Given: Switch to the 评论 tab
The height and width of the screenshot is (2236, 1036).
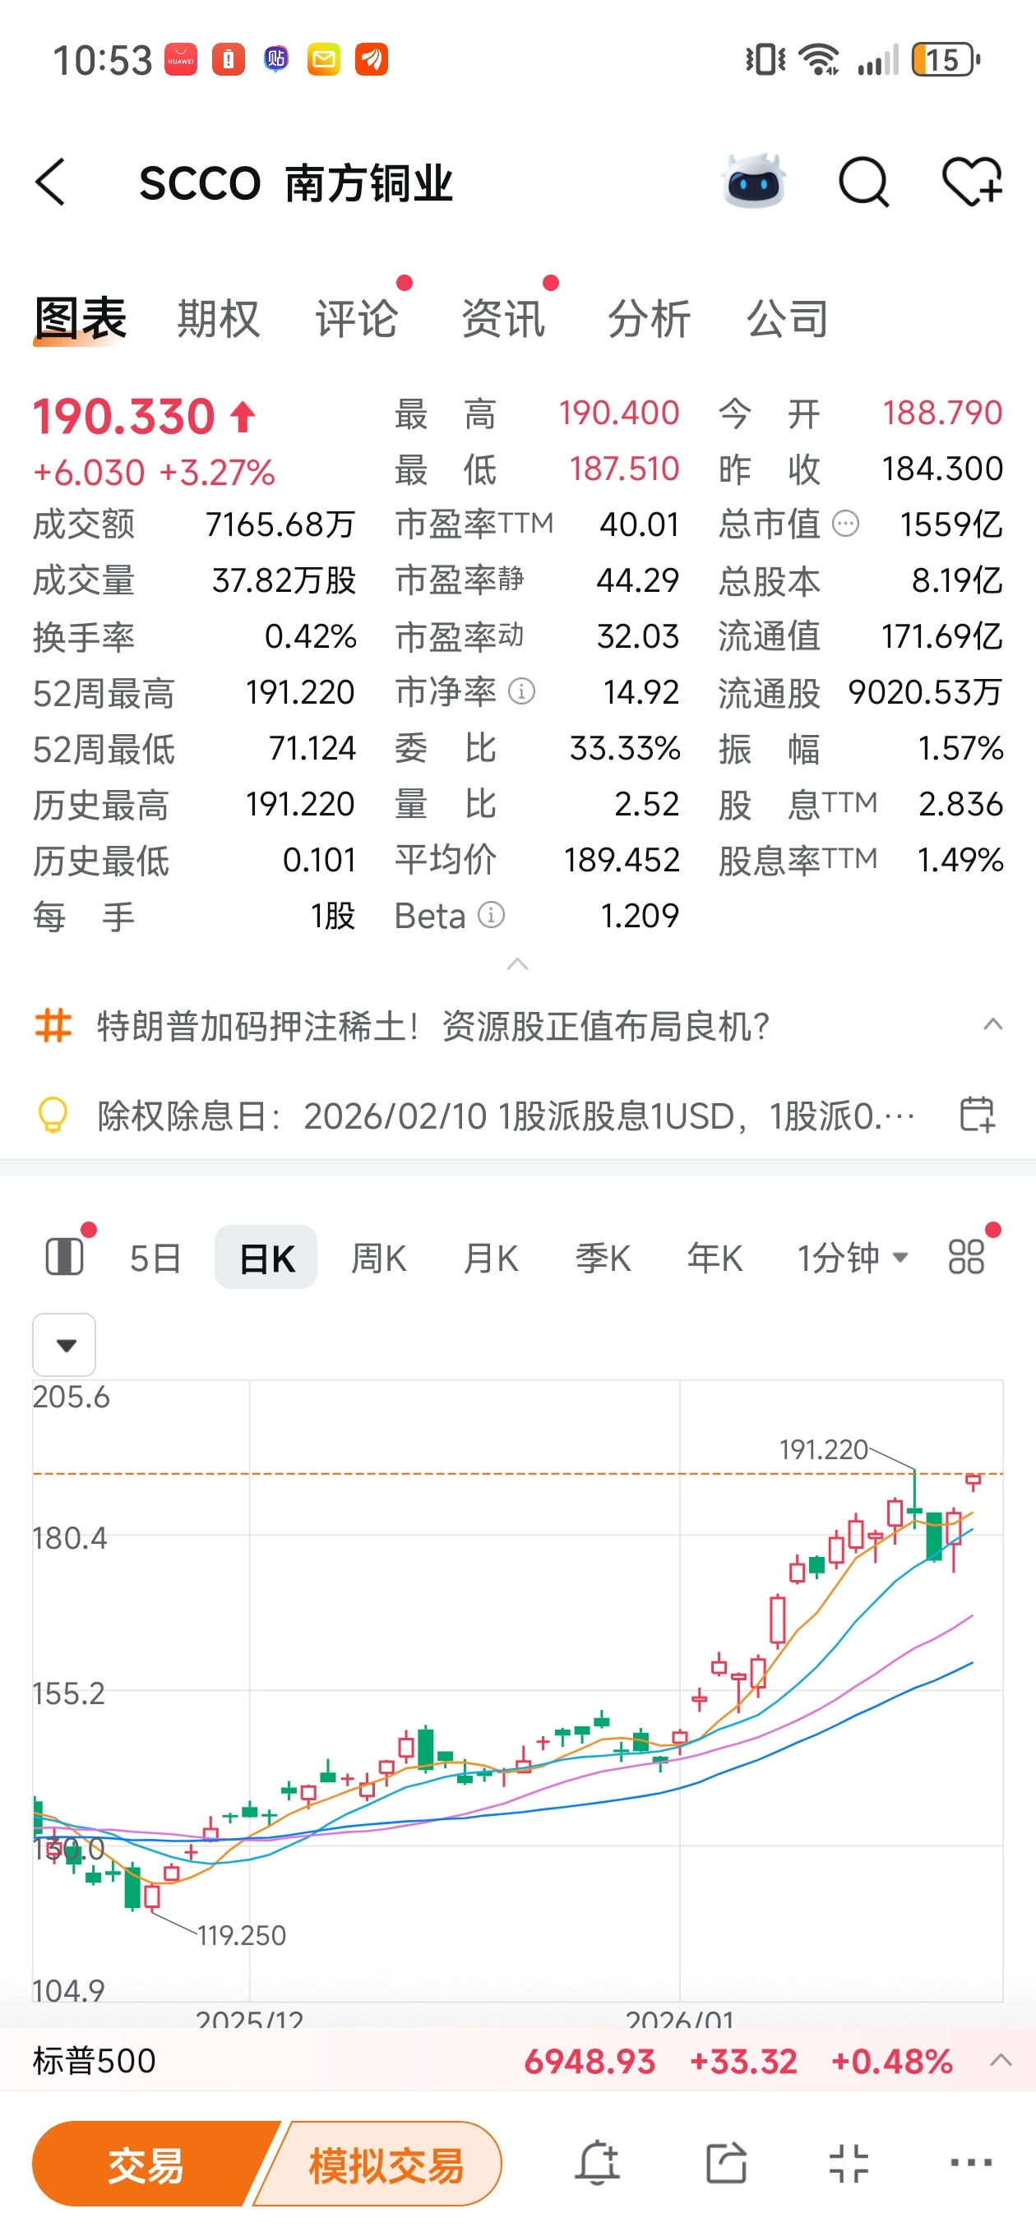Looking at the screenshot, I should point(356,319).
